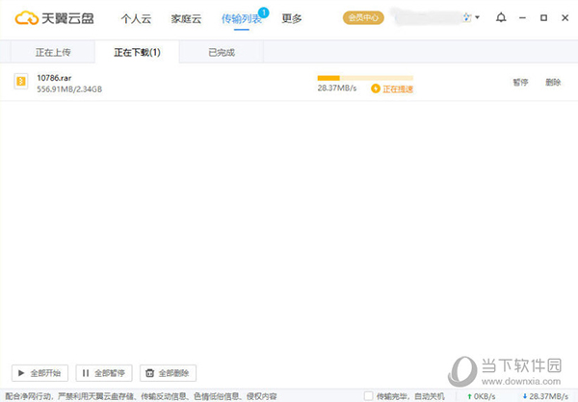Open the 个人云 section

[x=136, y=19]
